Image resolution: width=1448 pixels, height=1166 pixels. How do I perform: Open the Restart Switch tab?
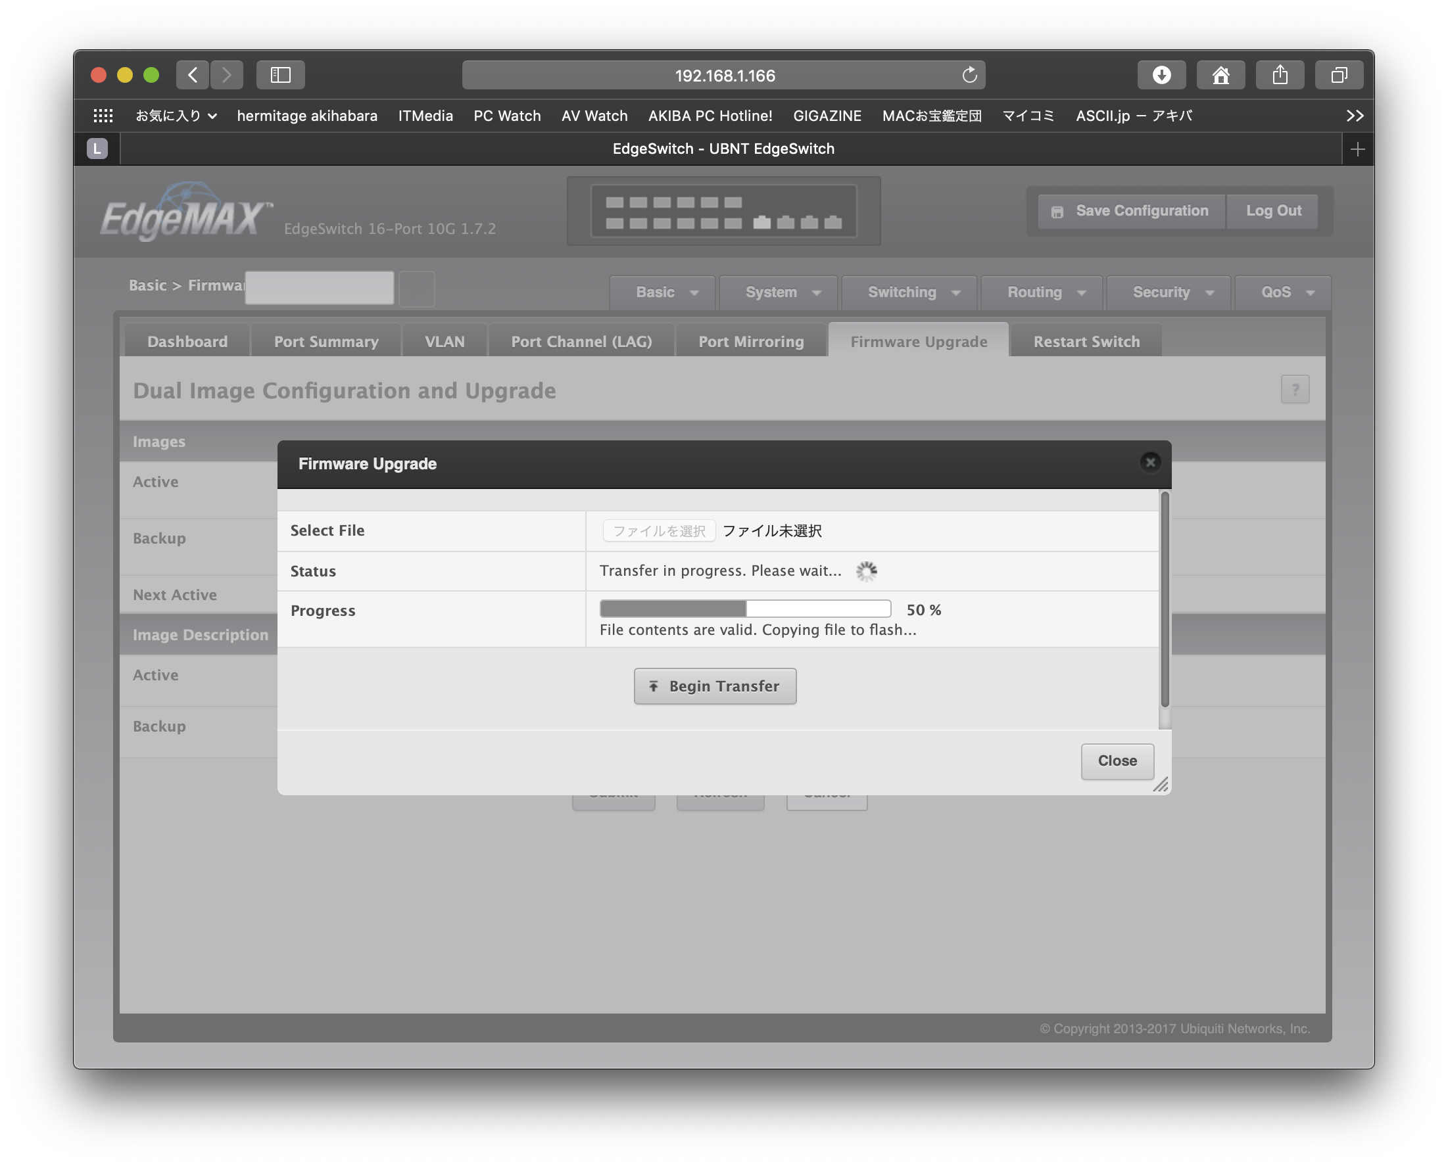click(1086, 342)
